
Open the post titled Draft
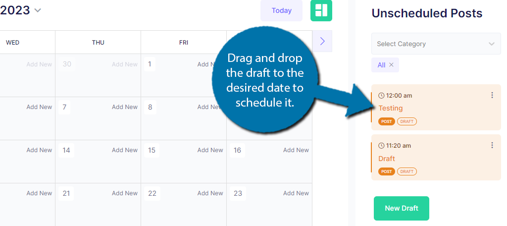tap(387, 159)
